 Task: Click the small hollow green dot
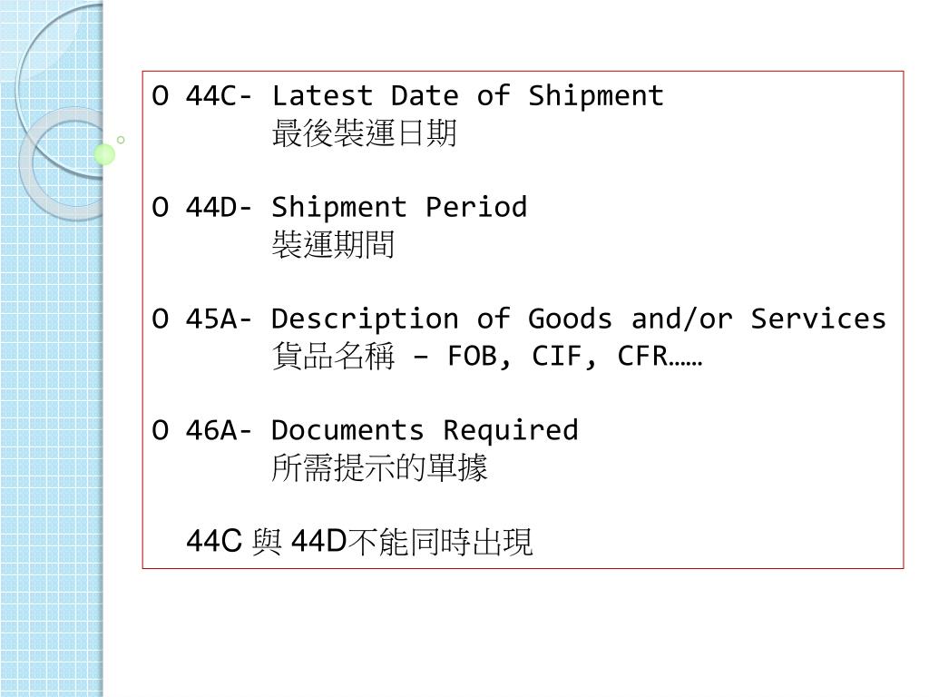(121, 140)
